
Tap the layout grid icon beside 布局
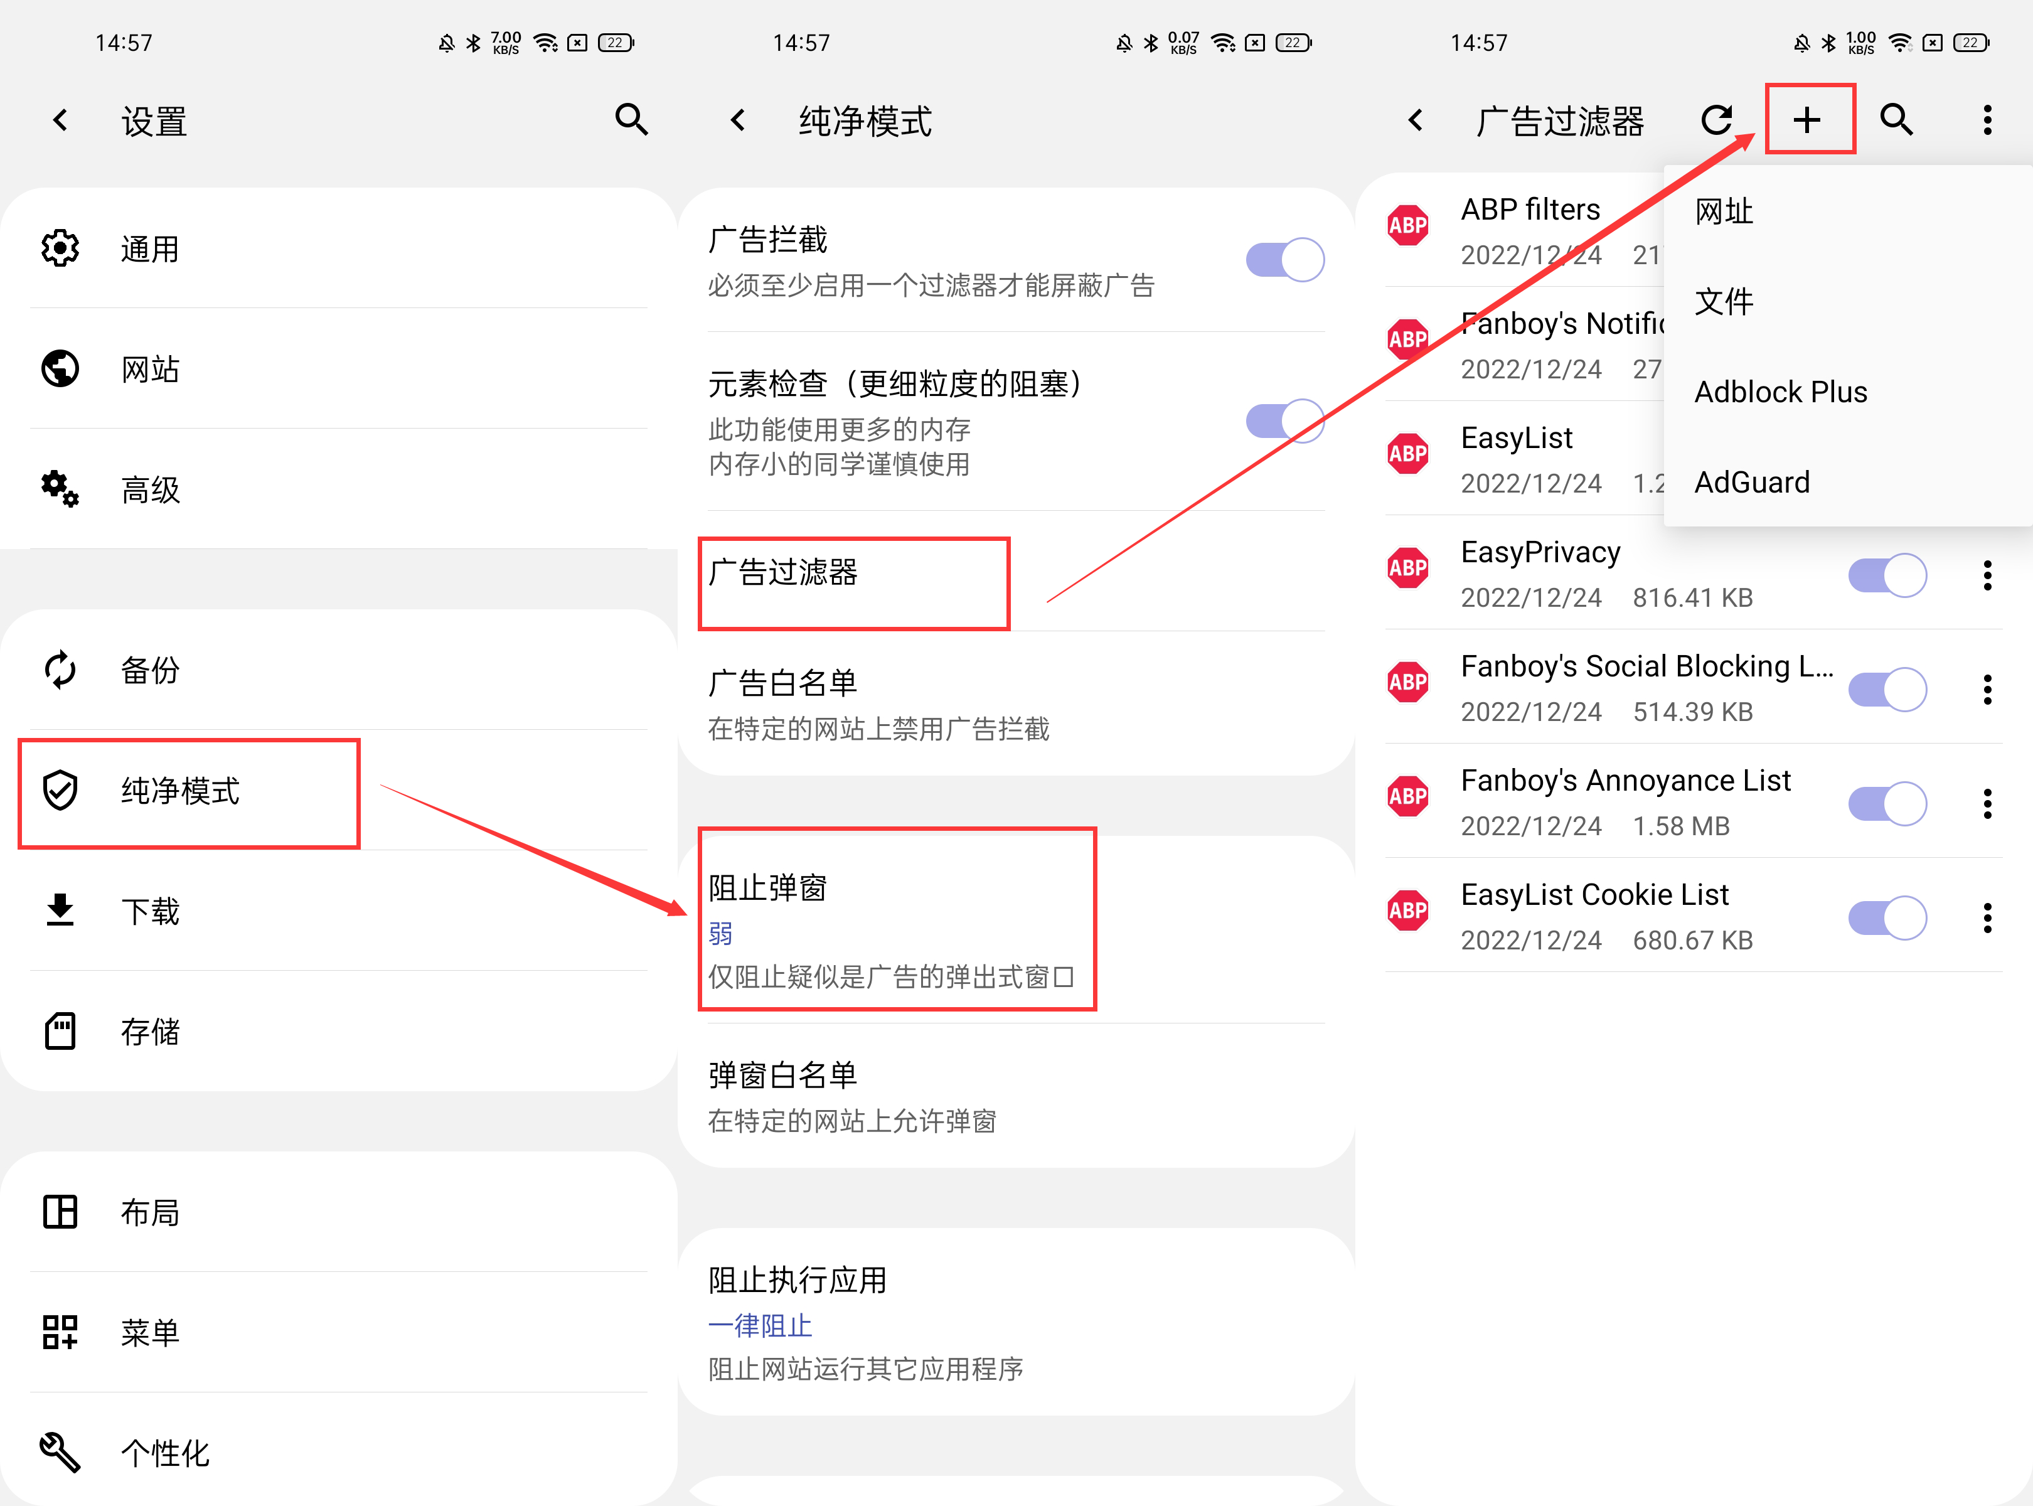(x=60, y=1212)
